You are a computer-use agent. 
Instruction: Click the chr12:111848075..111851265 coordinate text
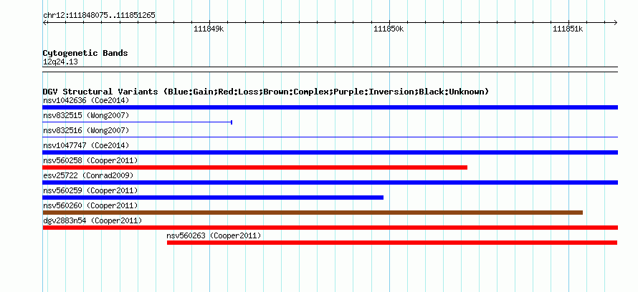coord(99,16)
